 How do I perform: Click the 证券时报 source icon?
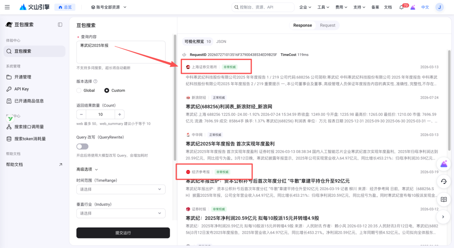pyautogui.click(x=188, y=209)
